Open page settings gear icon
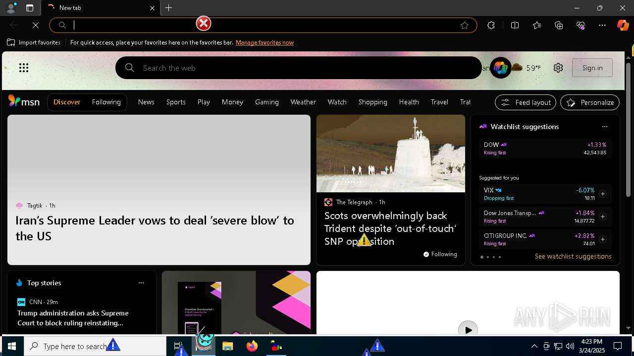The height and width of the screenshot is (356, 634). tap(558, 68)
